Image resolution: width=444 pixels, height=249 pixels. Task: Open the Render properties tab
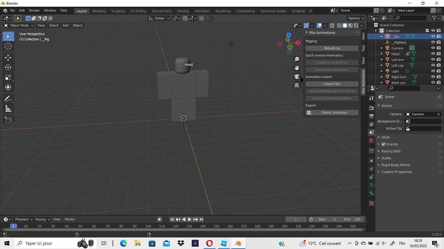371,108
